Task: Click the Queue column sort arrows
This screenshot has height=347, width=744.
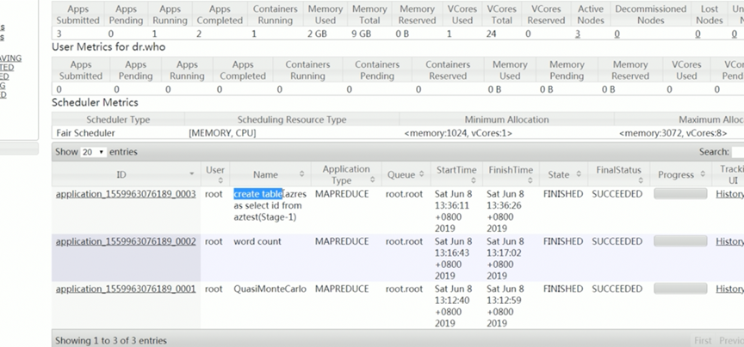Action: click(x=421, y=174)
